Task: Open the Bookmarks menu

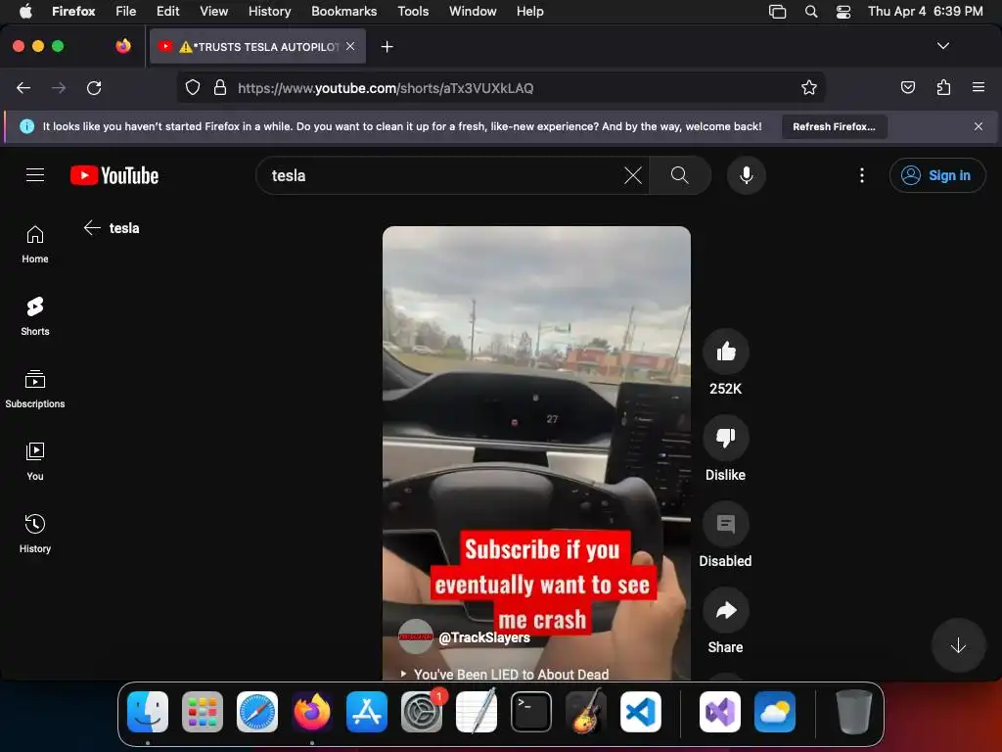Action: [x=343, y=12]
